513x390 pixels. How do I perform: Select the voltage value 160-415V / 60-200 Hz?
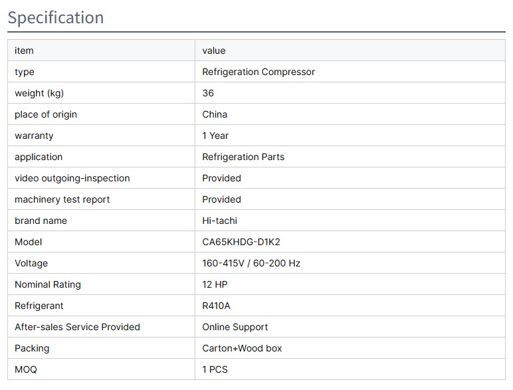[251, 263]
